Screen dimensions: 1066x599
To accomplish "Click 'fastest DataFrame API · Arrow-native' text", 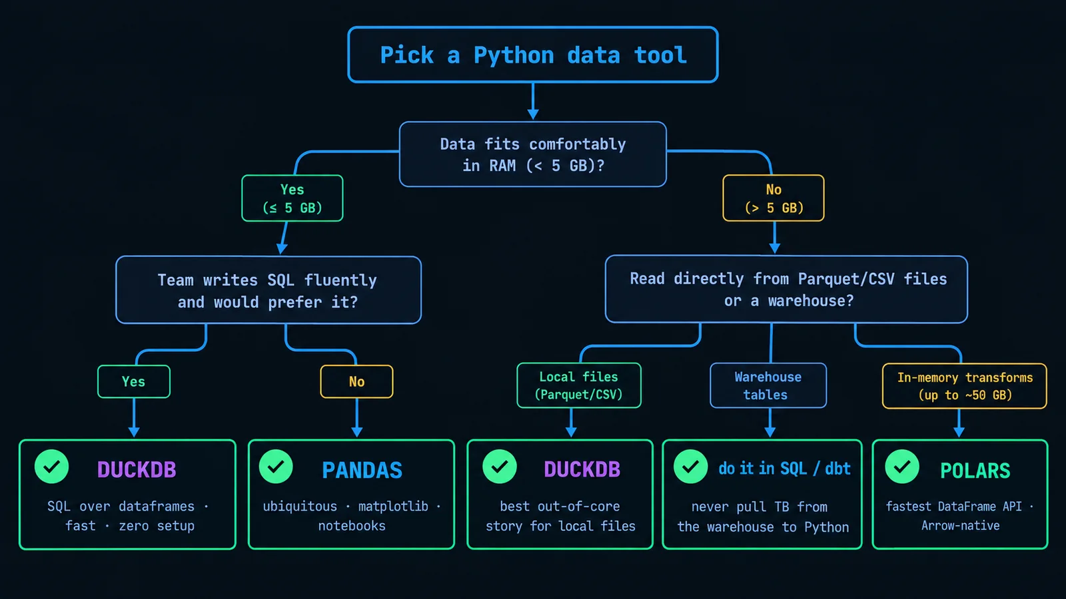I will 960,516.
